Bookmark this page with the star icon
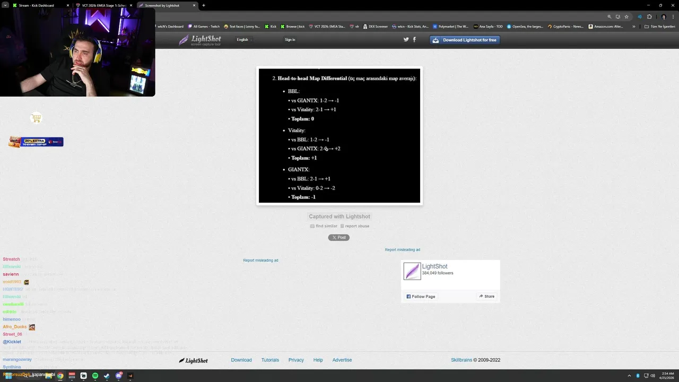 [626, 16]
